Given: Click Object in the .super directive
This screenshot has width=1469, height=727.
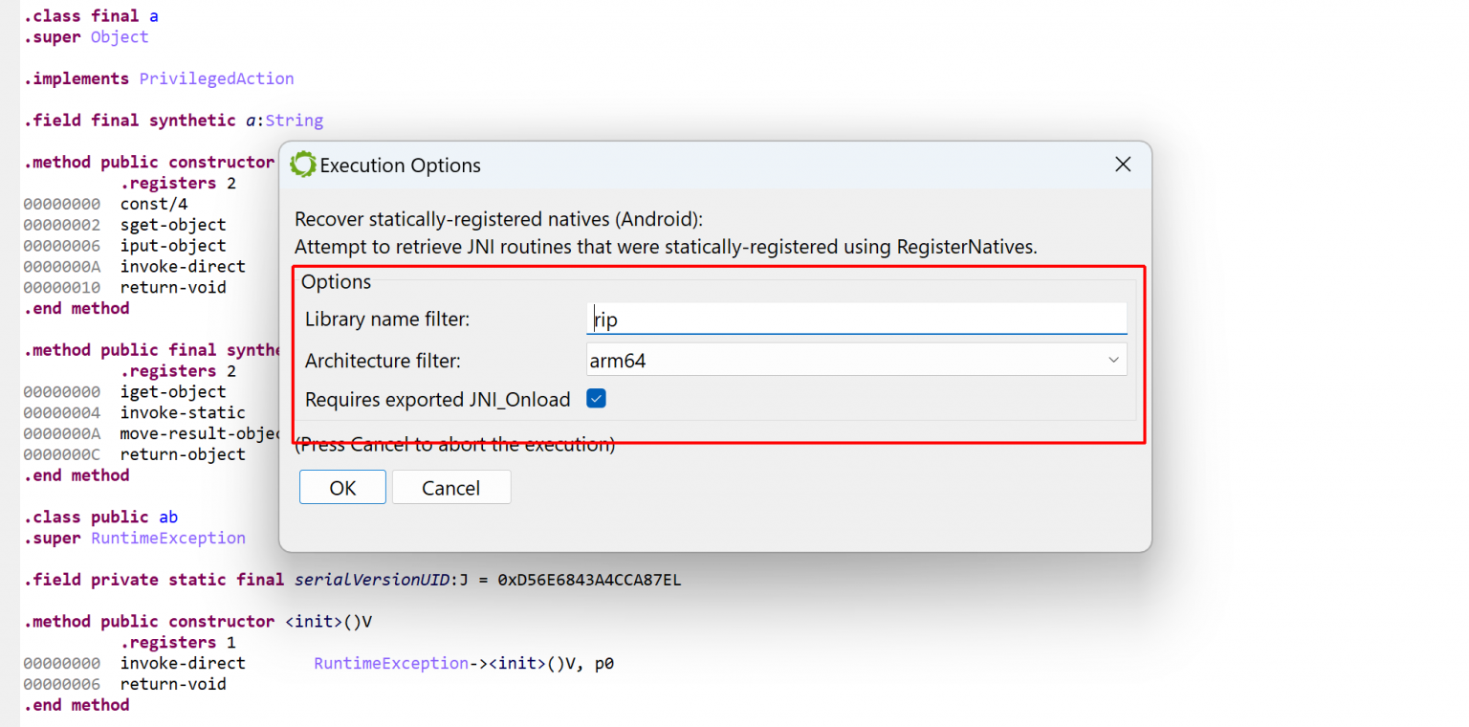Looking at the screenshot, I should point(119,36).
